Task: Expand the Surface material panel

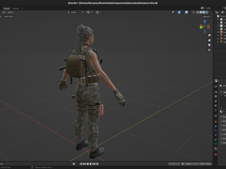Action: [223, 121]
